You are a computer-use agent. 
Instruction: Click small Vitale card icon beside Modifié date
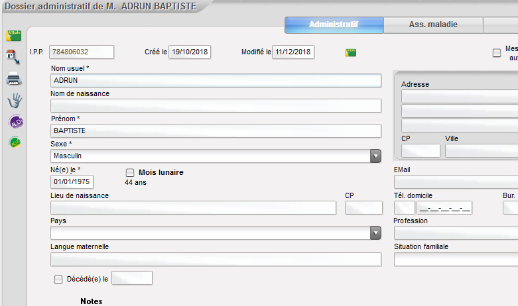pyautogui.click(x=350, y=52)
